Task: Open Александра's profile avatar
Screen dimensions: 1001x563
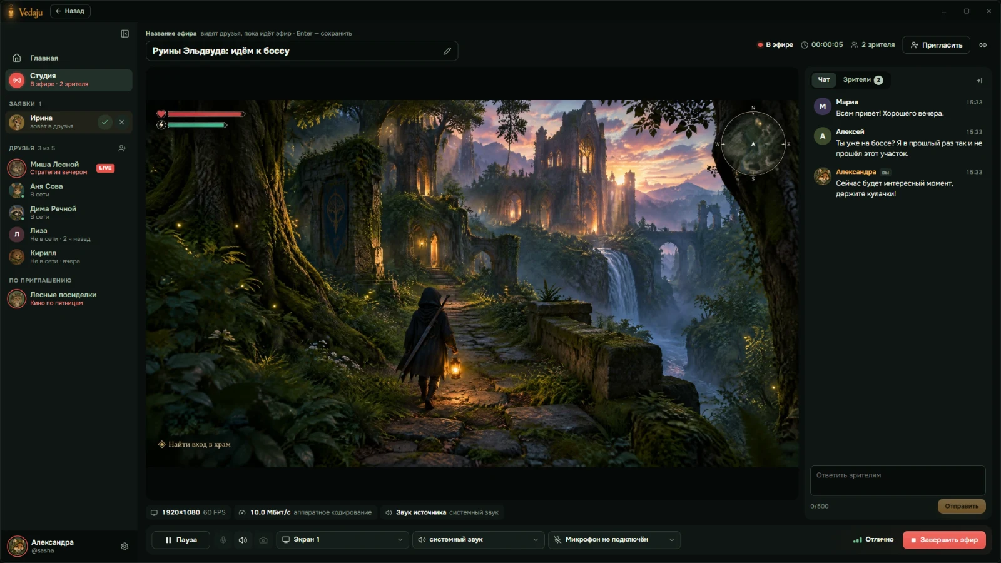Action: pos(17,546)
